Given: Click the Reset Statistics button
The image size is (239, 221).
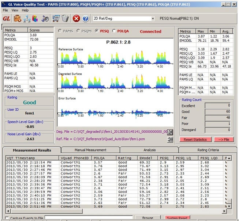Looking at the screenshot, I should [x=195, y=140].
